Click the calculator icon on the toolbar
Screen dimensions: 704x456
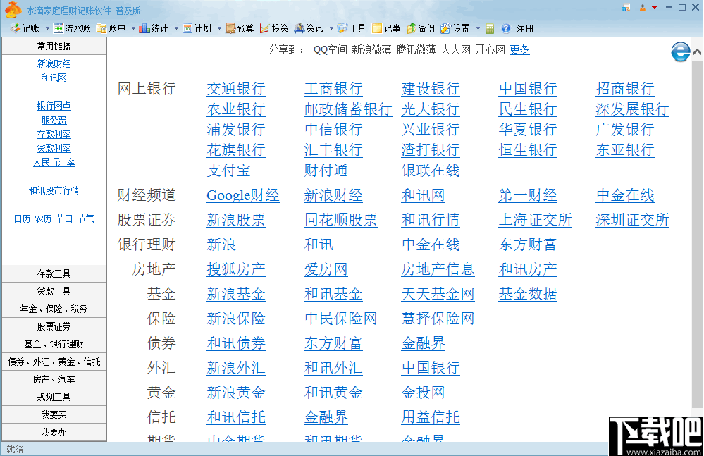point(489,29)
